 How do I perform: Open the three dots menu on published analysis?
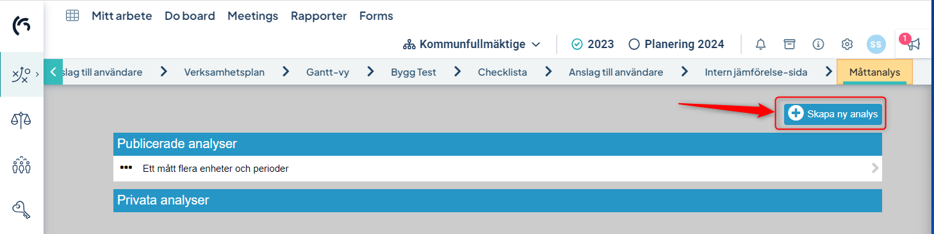(x=126, y=168)
